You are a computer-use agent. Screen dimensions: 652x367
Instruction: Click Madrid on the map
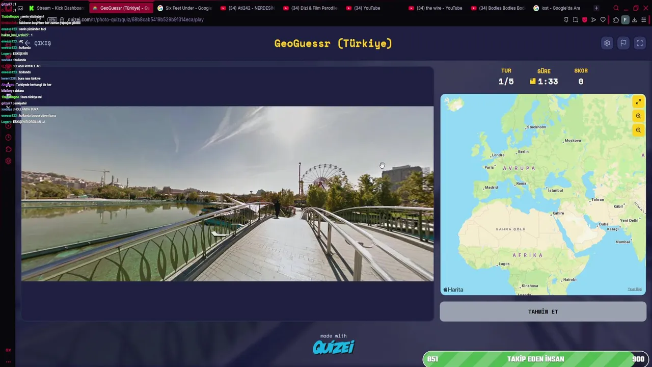tap(491, 188)
